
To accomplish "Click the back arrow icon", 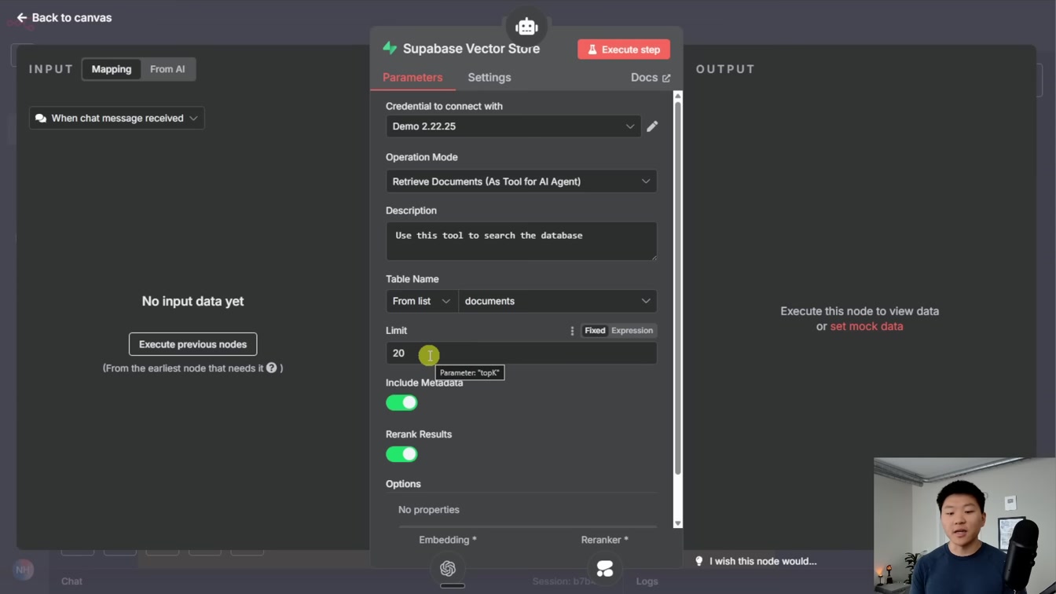I will [x=22, y=17].
